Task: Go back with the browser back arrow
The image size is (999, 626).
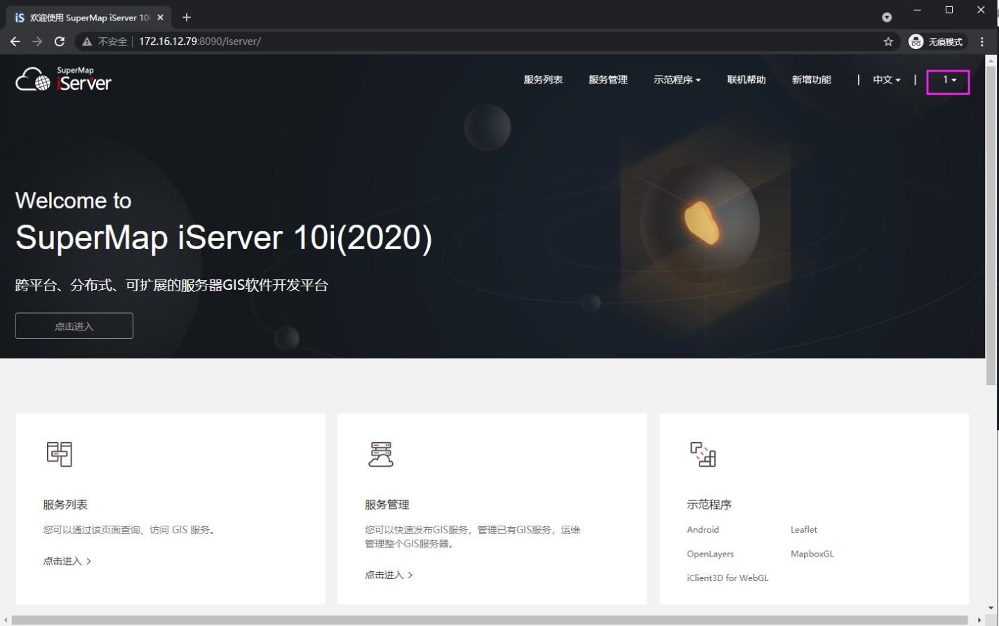Action: tap(15, 41)
